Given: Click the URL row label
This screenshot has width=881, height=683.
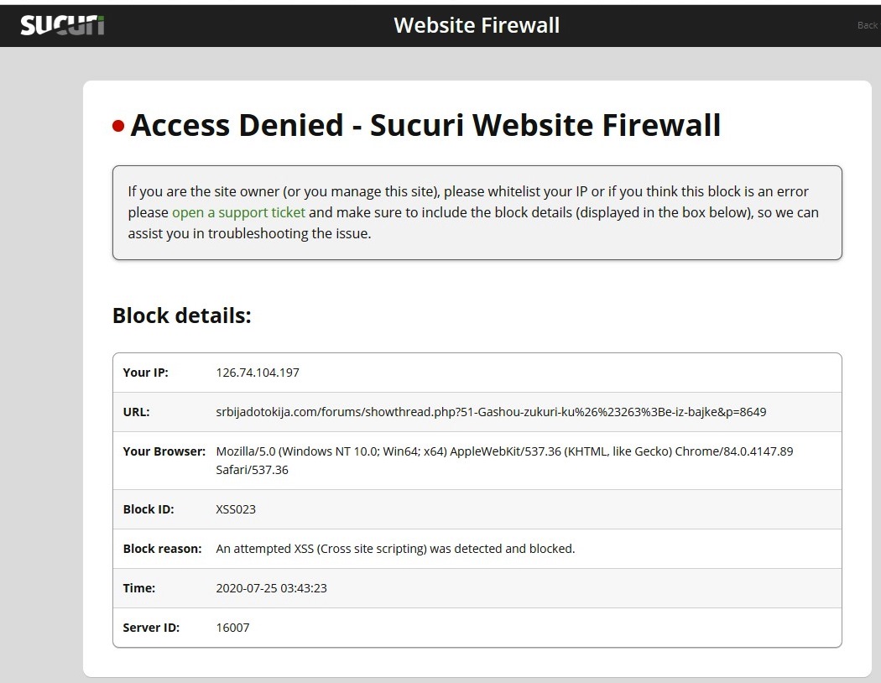Looking at the screenshot, I should click(137, 412).
